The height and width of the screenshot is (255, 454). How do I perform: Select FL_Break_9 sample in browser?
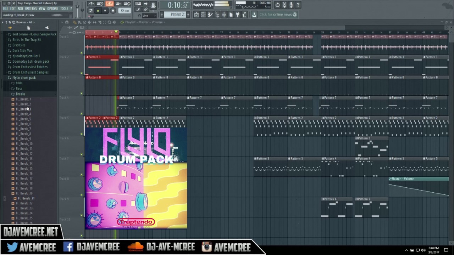coord(23,139)
